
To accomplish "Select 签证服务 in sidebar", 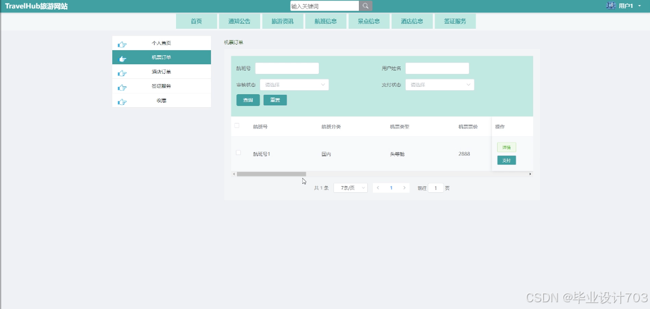I will tap(162, 86).
